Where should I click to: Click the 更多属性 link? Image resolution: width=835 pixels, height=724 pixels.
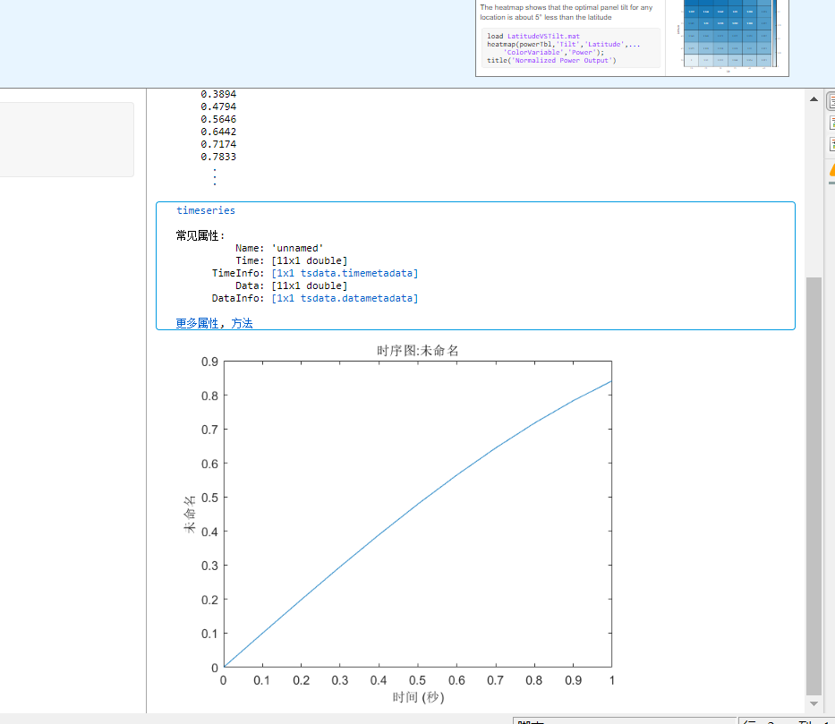pos(197,323)
